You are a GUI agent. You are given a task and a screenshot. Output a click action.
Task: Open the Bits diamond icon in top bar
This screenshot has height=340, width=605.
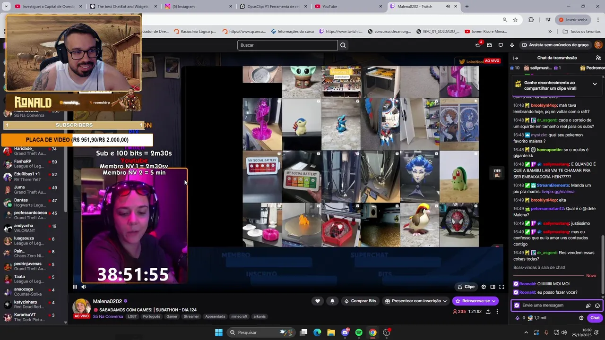pos(512,45)
